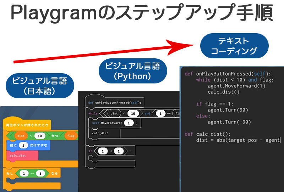Click the and operator in the Python while block
Screen dimensions: 284x192
pyautogui.click(x=147, y=113)
